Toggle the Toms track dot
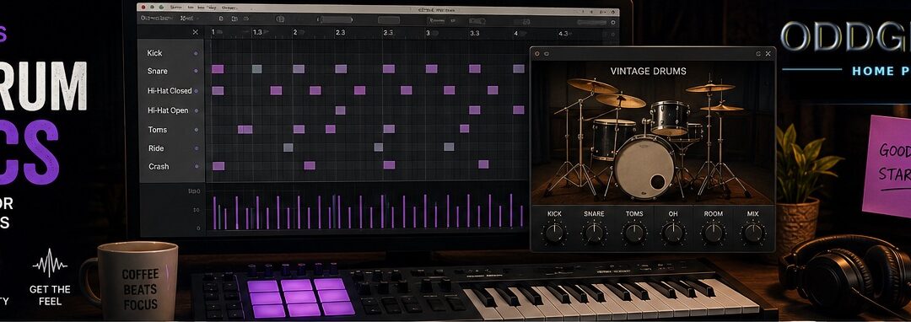Screen dimensions: 911x322 [x=196, y=130]
